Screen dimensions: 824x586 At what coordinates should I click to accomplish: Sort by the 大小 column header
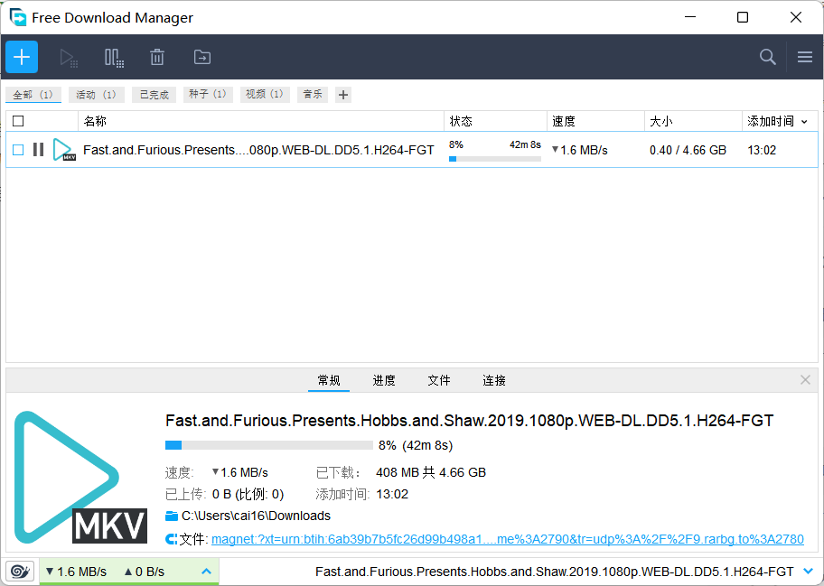pos(693,121)
